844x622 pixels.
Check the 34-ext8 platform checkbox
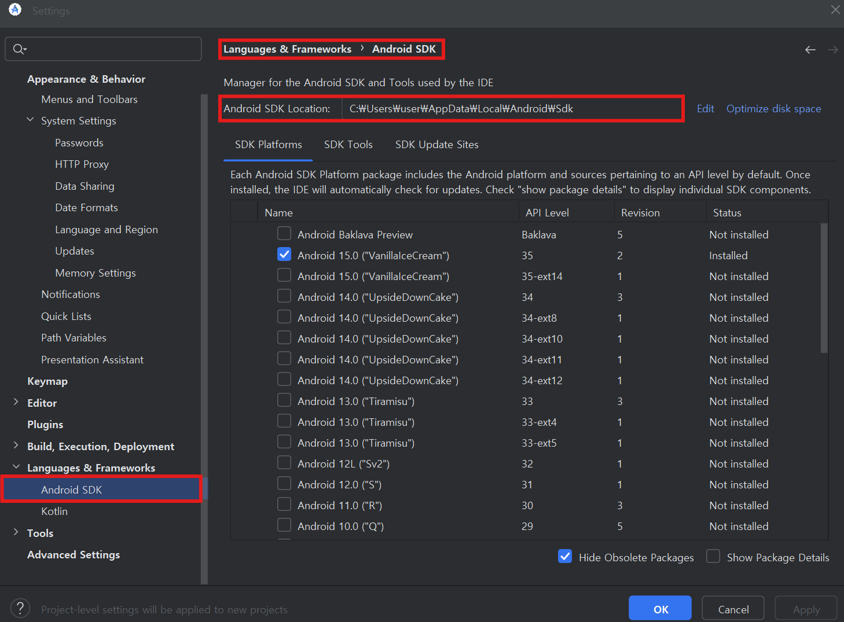(284, 316)
